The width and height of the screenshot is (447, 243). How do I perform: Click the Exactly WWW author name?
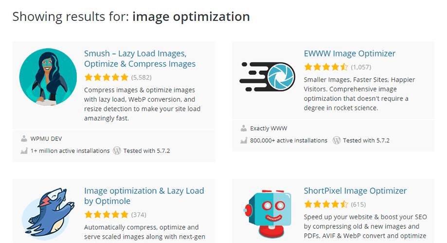click(x=268, y=129)
